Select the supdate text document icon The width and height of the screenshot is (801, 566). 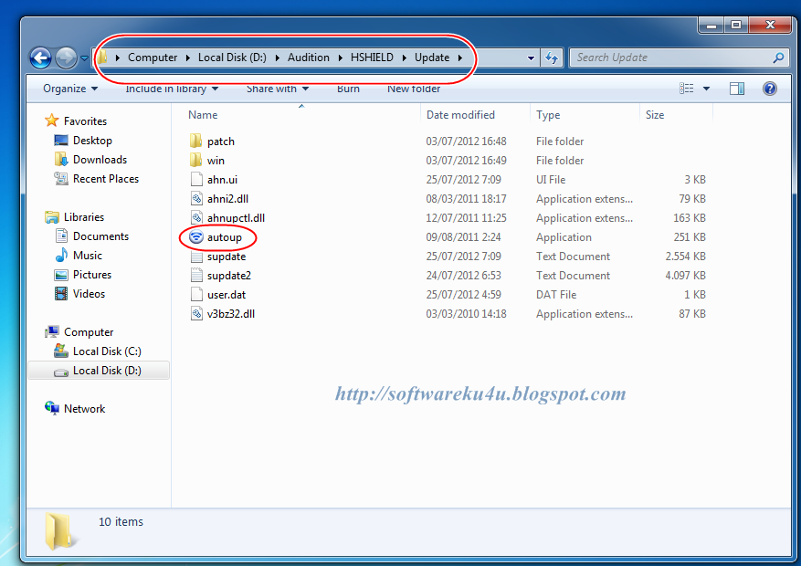[196, 257]
